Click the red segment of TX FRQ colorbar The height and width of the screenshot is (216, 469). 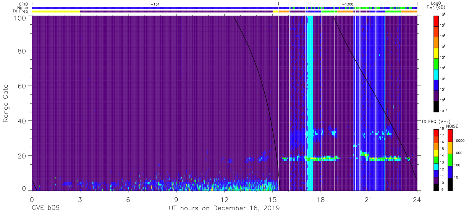click(436, 132)
